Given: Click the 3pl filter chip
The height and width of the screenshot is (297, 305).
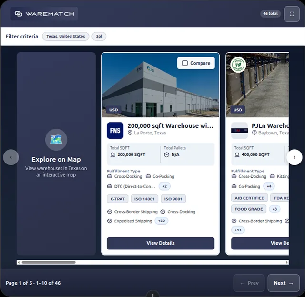Looking at the screenshot, I should coord(99,36).
